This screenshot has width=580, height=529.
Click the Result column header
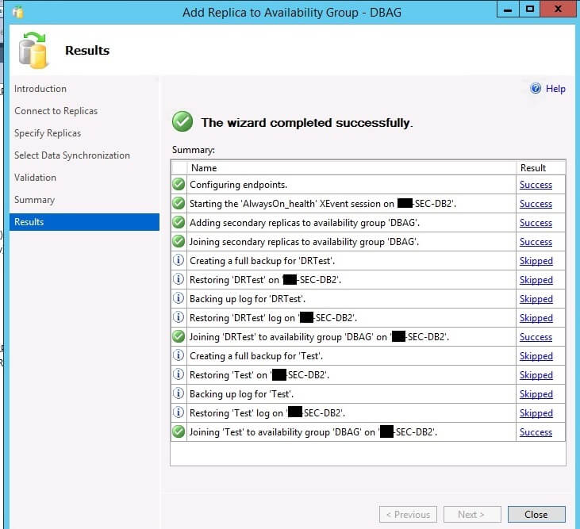(x=532, y=167)
